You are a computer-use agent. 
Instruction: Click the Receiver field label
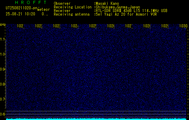click(x=62, y=11)
